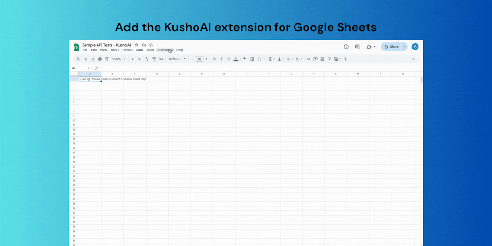
Task: Open the Help menu
Action: coord(180,50)
